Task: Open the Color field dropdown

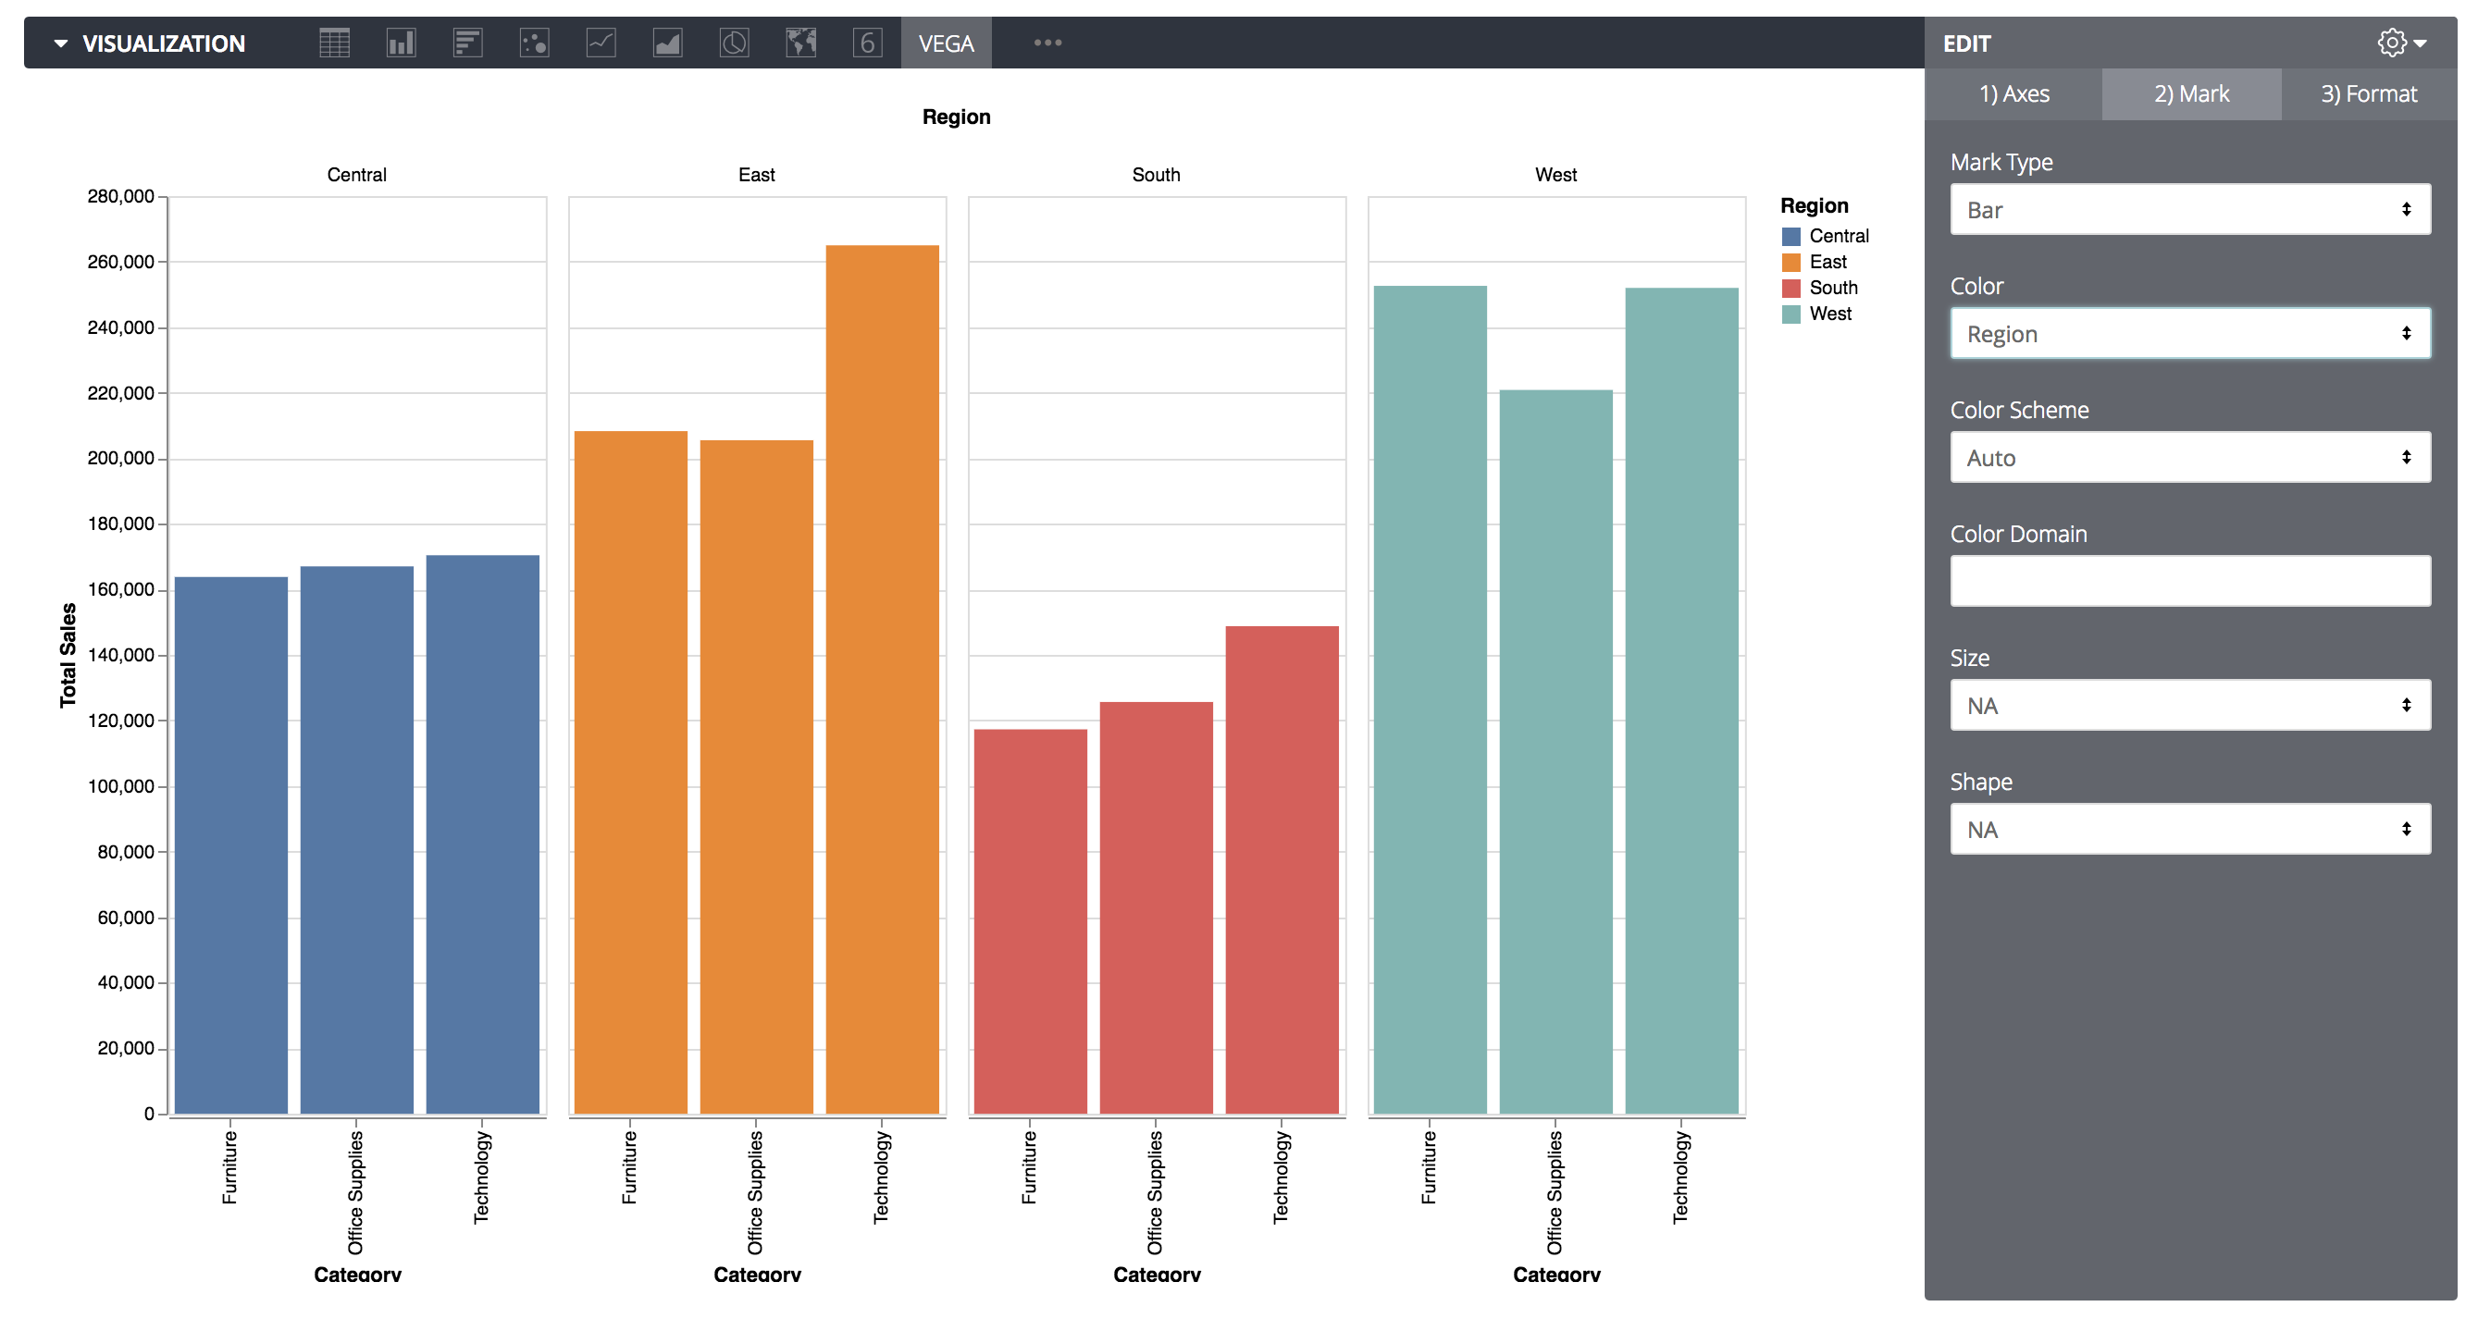Action: (2189, 334)
